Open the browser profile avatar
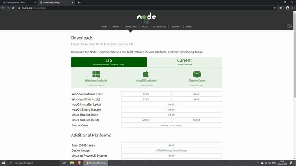The width and height of the screenshot is (296, 166). coord(288,8)
